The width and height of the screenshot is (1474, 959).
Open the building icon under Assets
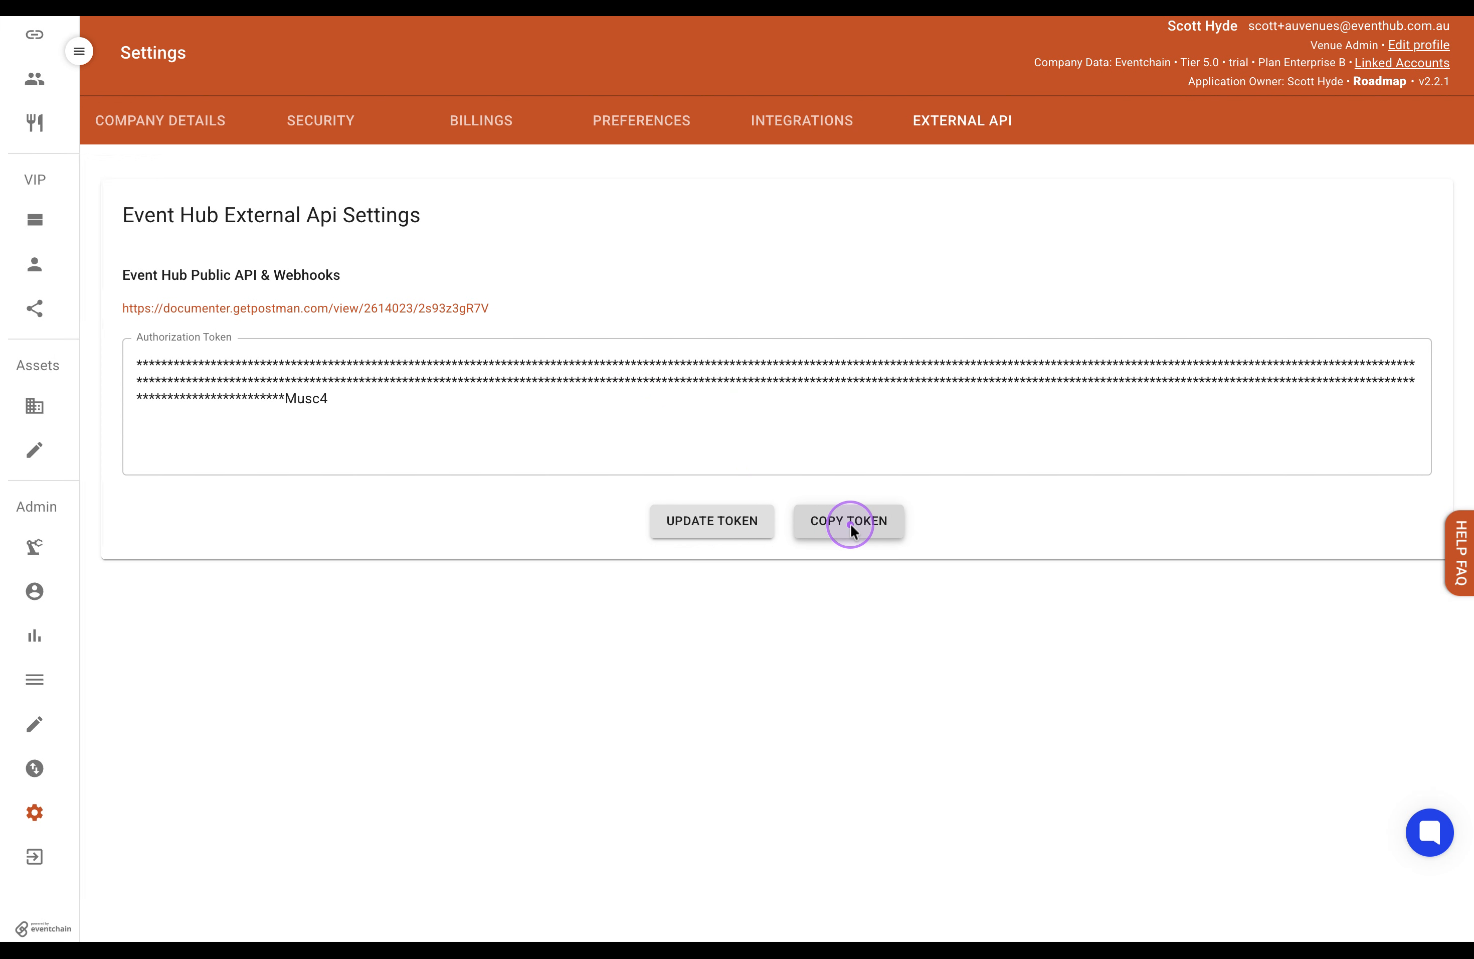35,406
